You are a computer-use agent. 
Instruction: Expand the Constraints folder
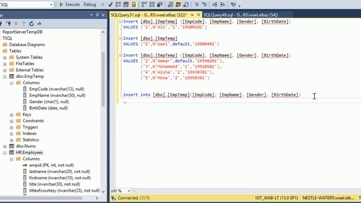(11, 121)
